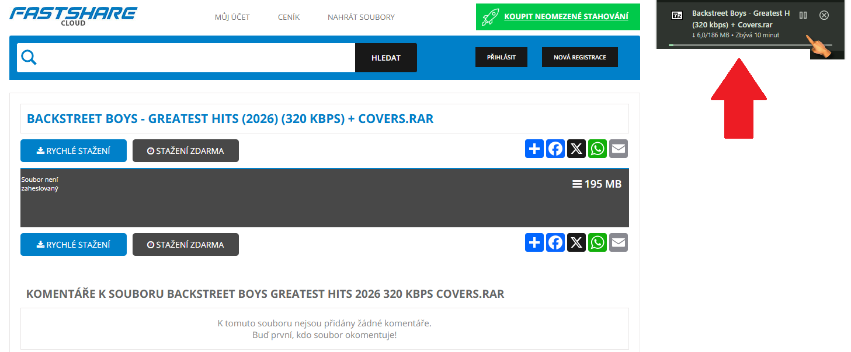Open NAHRÁT SOUBORY in the top navigation

coord(361,17)
